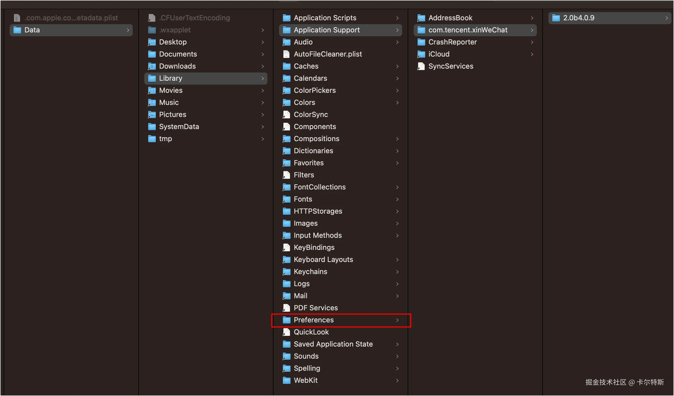Expand the Caches folder chevron
This screenshot has width=674, height=396.
click(397, 66)
